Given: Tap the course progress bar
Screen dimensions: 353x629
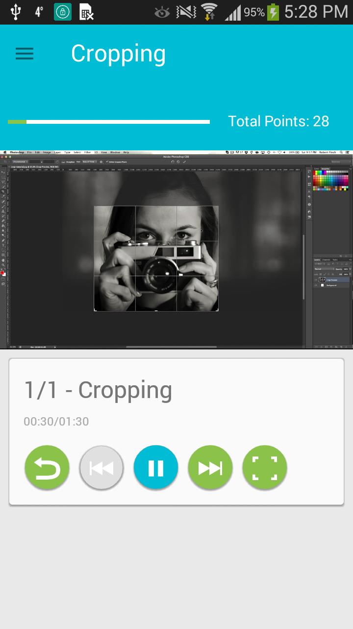Looking at the screenshot, I should pyautogui.click(x=109, y=122).
